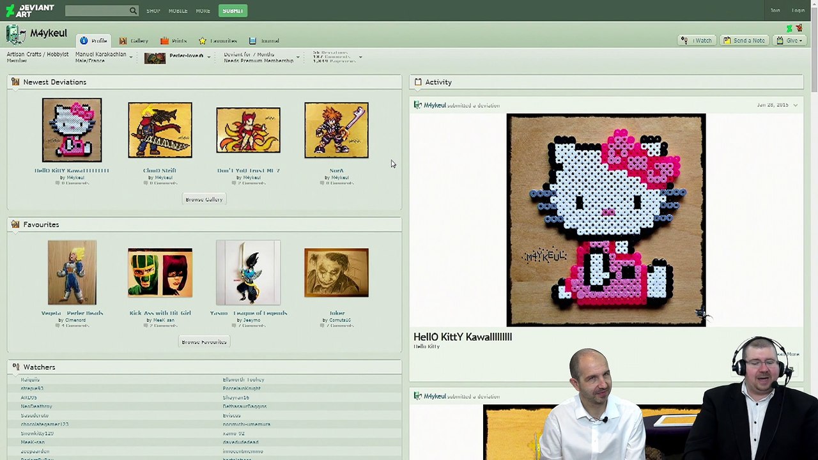Screen dimensions: 818x460
Task: Open the Shop menu
Action: pyautogui.click(x=153, y=11)
